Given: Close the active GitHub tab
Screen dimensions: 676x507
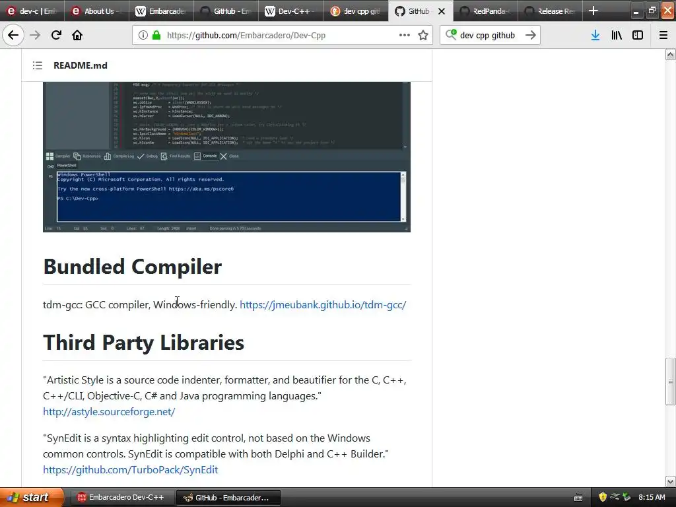Looking at the screenshot, I should click(x=442, y=11).
